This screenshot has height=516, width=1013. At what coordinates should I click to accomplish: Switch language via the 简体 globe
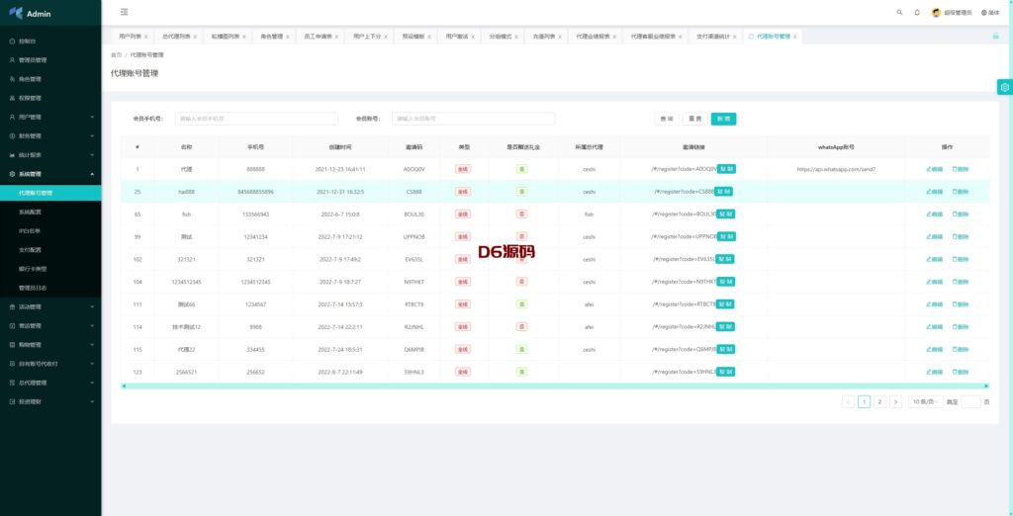[989, 12]
